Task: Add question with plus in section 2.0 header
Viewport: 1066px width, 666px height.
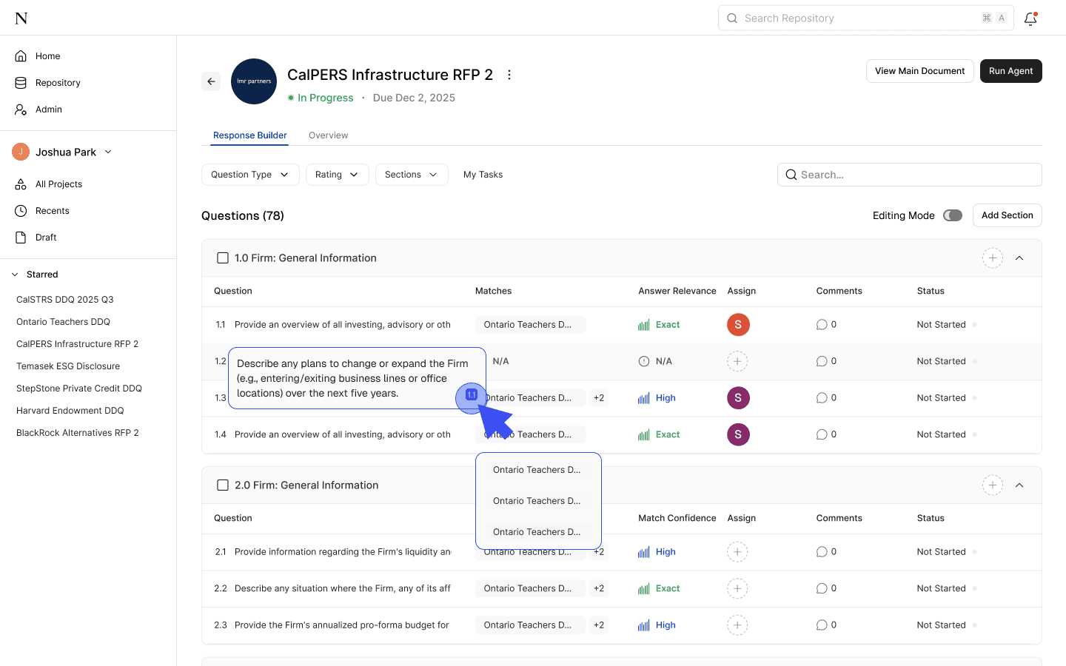Action: 992,485
